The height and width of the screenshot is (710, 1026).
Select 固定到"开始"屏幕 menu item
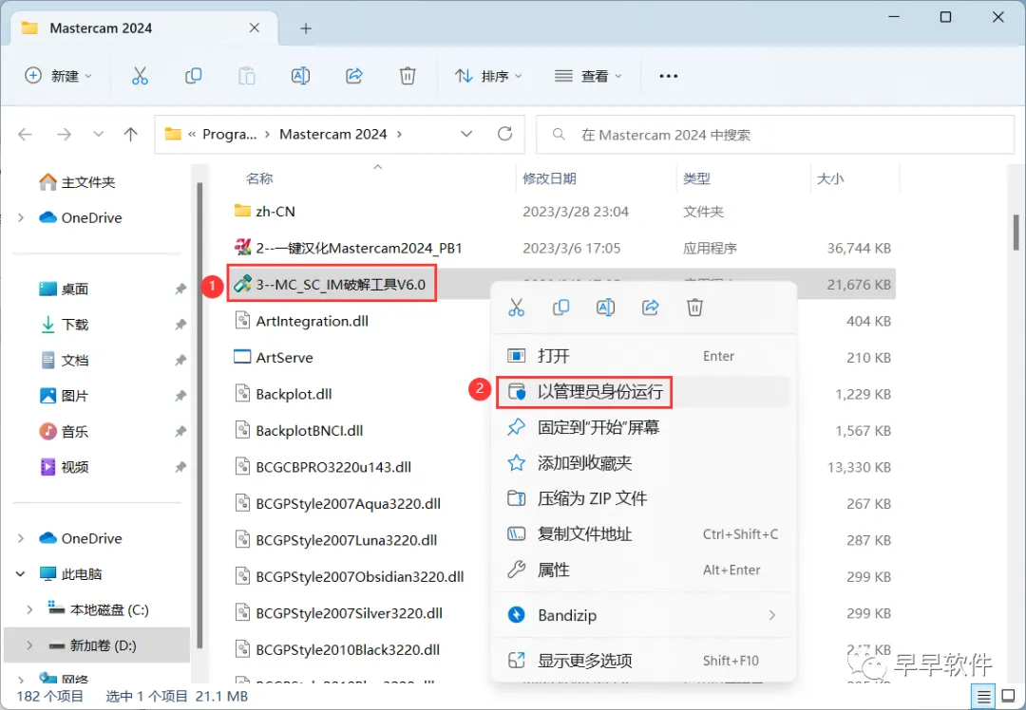click(643, 427)
